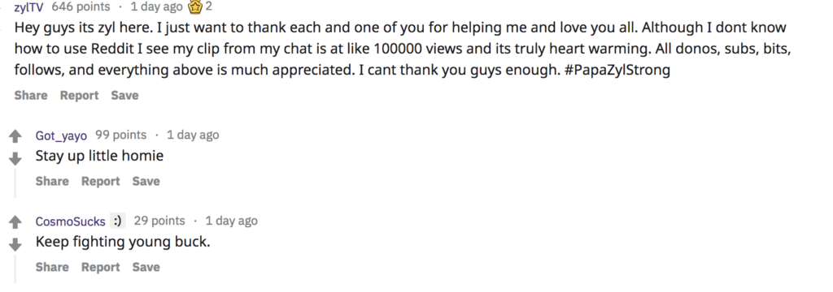The image size is (833, 292).
Task: Save the 'Stay up little homie' comment
Action: (x=146, y=181)
